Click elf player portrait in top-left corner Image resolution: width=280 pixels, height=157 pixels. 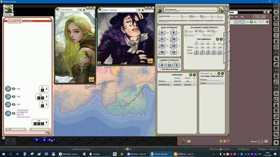click(8, 9)
